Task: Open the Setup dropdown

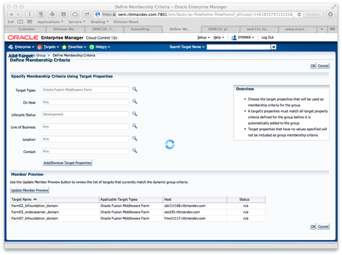Action: pyautogui.click(x=203, y=38)
